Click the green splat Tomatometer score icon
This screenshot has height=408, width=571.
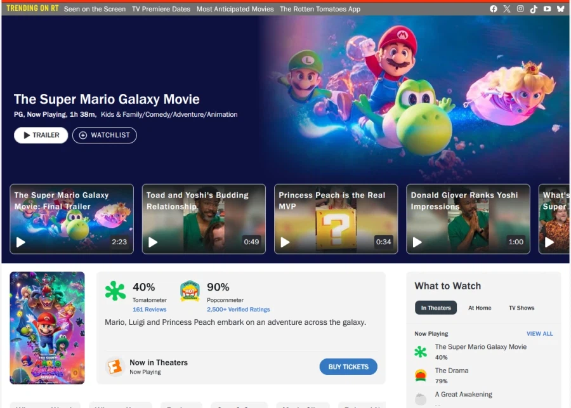[115, 291]
